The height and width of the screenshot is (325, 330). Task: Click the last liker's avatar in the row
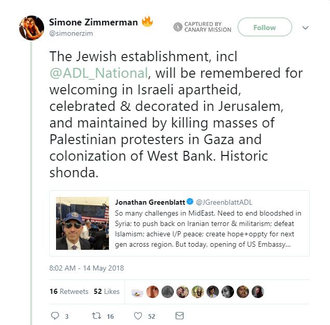(x=258, y=291)
